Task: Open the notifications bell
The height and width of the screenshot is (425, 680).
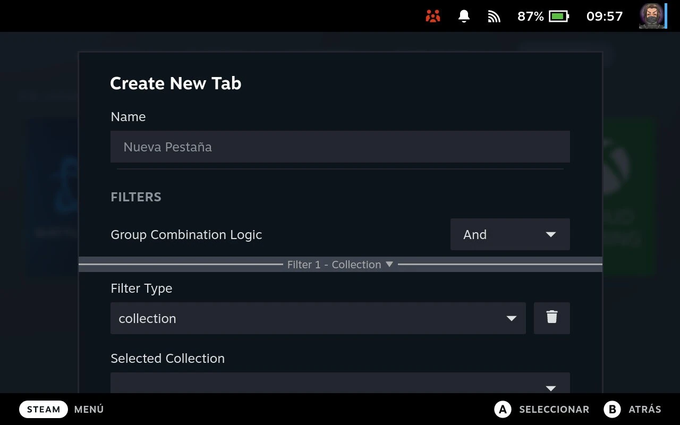Action: coord(463,16)
